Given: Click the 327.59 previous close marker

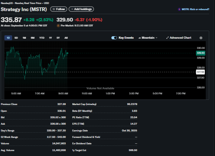Looking at the screenshot, I should click(200, 72).
